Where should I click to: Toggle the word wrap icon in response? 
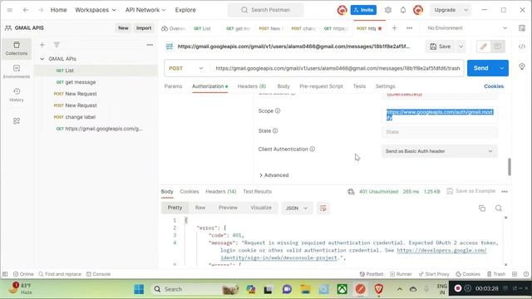(323, 208)
